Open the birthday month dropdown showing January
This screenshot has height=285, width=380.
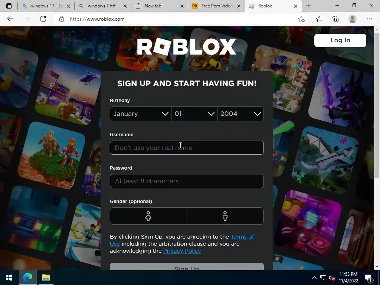tap(141, 114)
